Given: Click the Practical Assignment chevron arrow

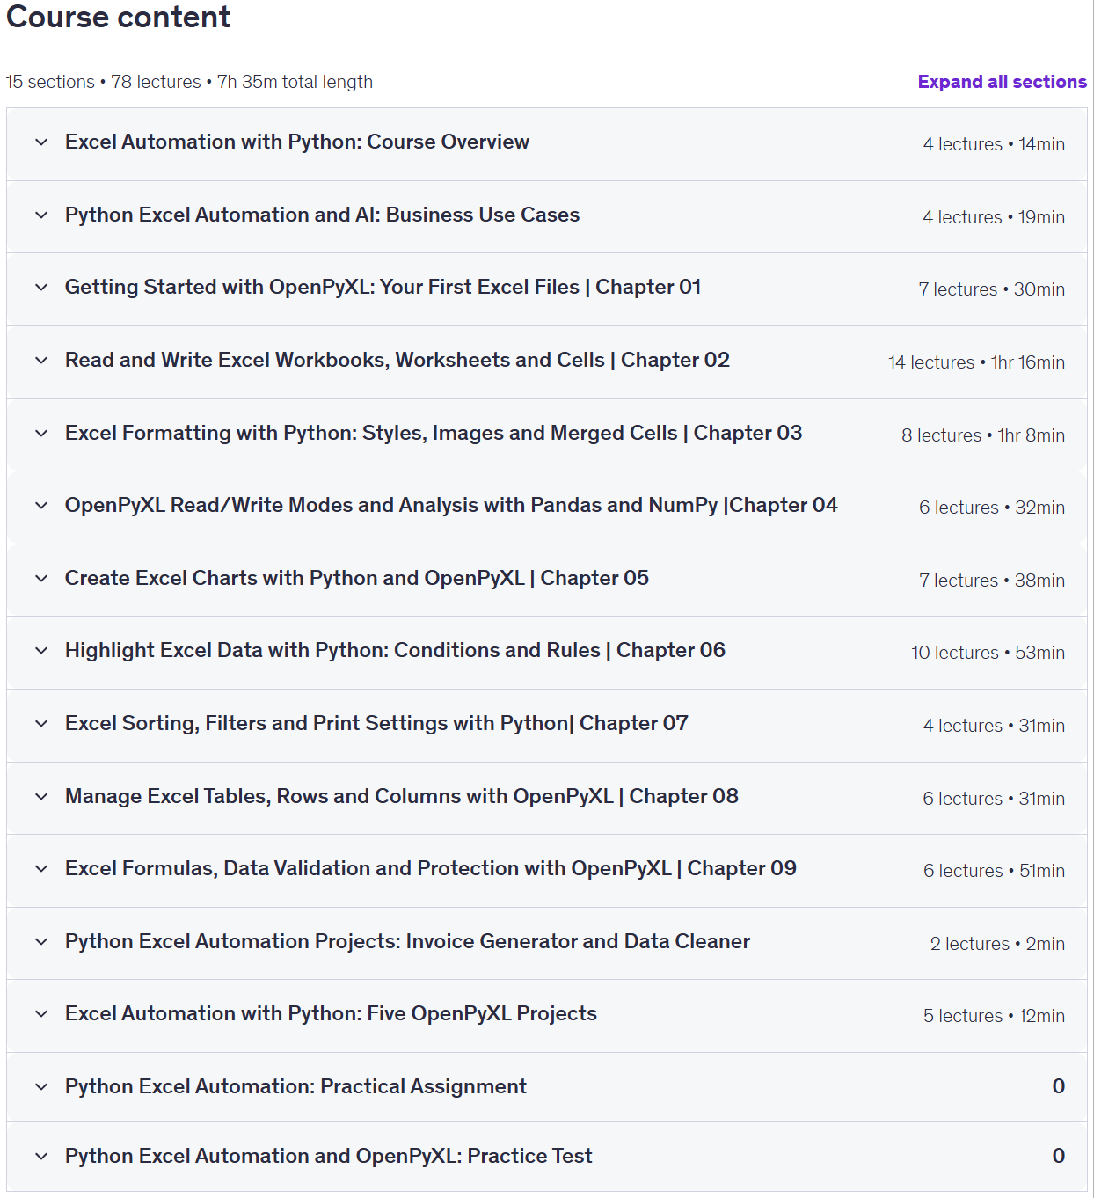Looking at the screenshot, I should tap(41, 1087).
